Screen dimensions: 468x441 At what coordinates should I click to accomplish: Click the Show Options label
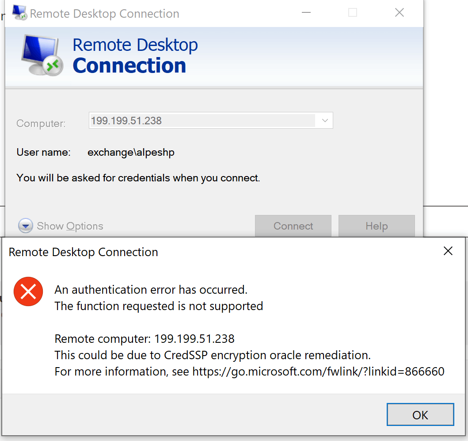click(x=70, y=226)
